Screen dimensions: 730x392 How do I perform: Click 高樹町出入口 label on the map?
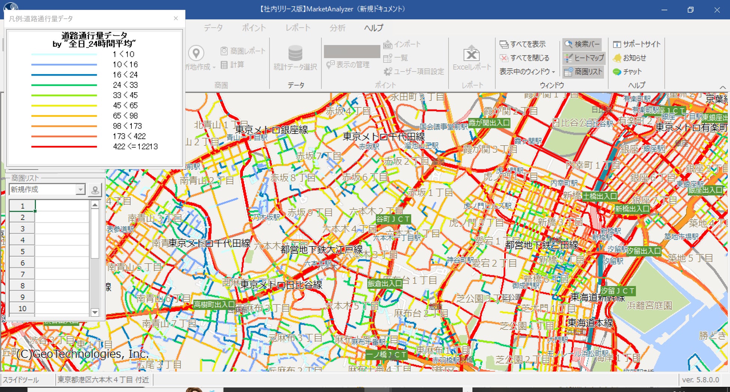[x=214, y=305]
